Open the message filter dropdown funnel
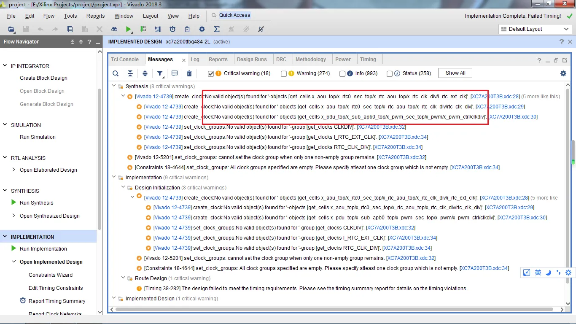This screenshot has width=576, height=324. pyautogui.click(x=160, y=73)
